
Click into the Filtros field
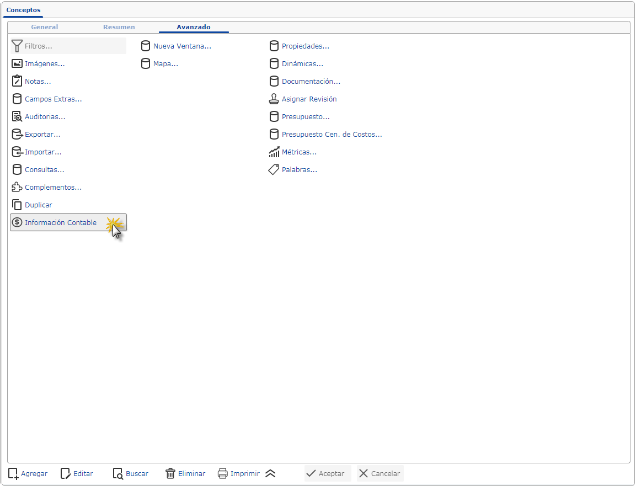coord(73,46)
